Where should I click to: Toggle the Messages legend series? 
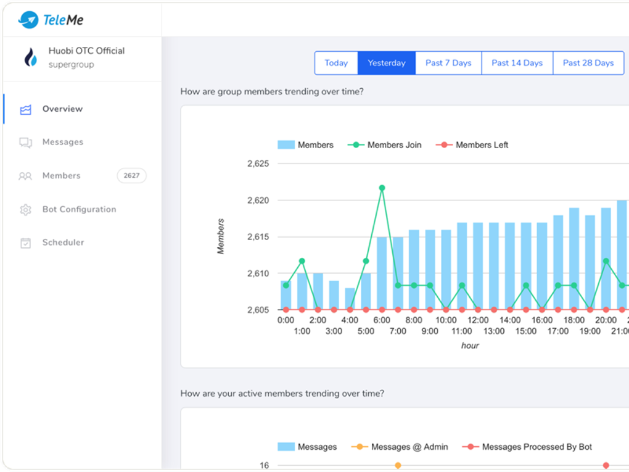307,447
